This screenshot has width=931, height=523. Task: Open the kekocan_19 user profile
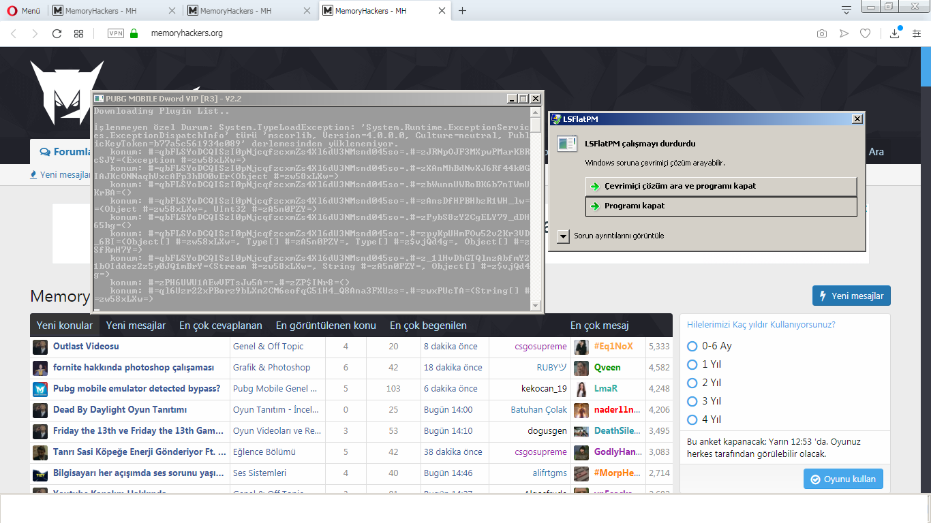[x=544, y=388]
